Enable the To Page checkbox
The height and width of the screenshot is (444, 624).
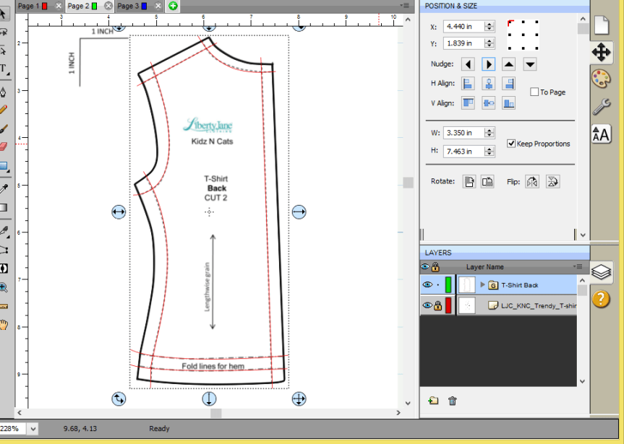(534, 92)
